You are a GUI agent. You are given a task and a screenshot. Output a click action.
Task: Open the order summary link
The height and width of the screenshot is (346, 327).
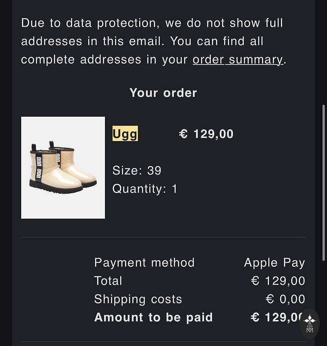pyautogui.click(x=237, y=59)
